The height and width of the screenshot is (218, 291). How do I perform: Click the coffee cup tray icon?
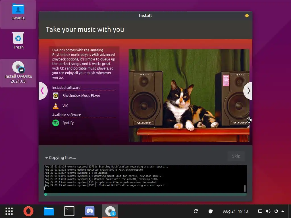coord(211,211)
